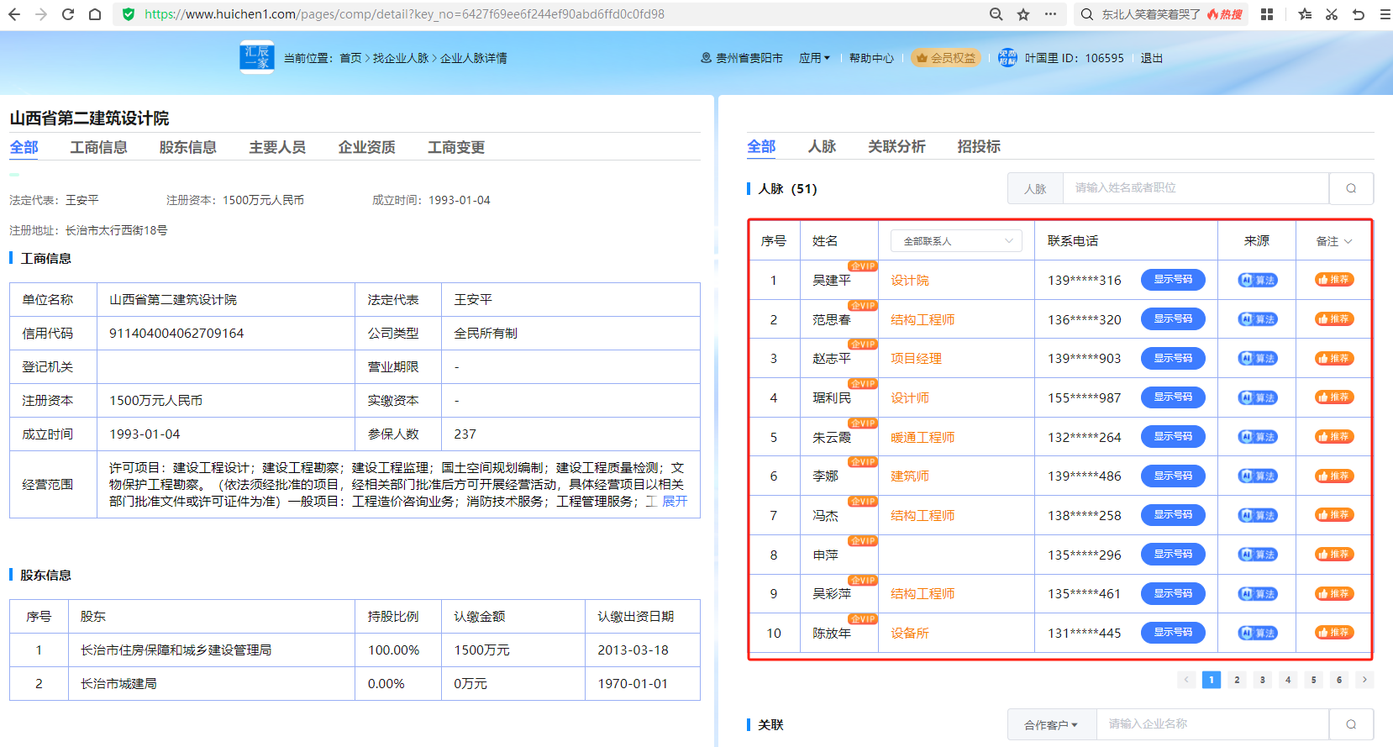Click the 结构工程师 title for 范思春
The width and height of the screenshot is (1393, 747).
point(923,320)
